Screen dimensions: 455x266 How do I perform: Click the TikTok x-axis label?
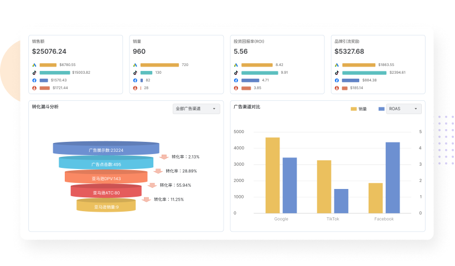[x=333, y=219]
